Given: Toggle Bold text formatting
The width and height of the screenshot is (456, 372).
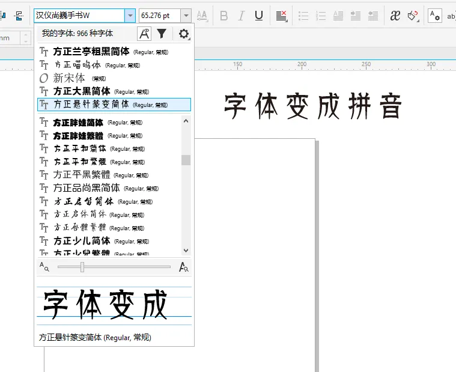Looking at the screenshot, I should pos(224,16).
